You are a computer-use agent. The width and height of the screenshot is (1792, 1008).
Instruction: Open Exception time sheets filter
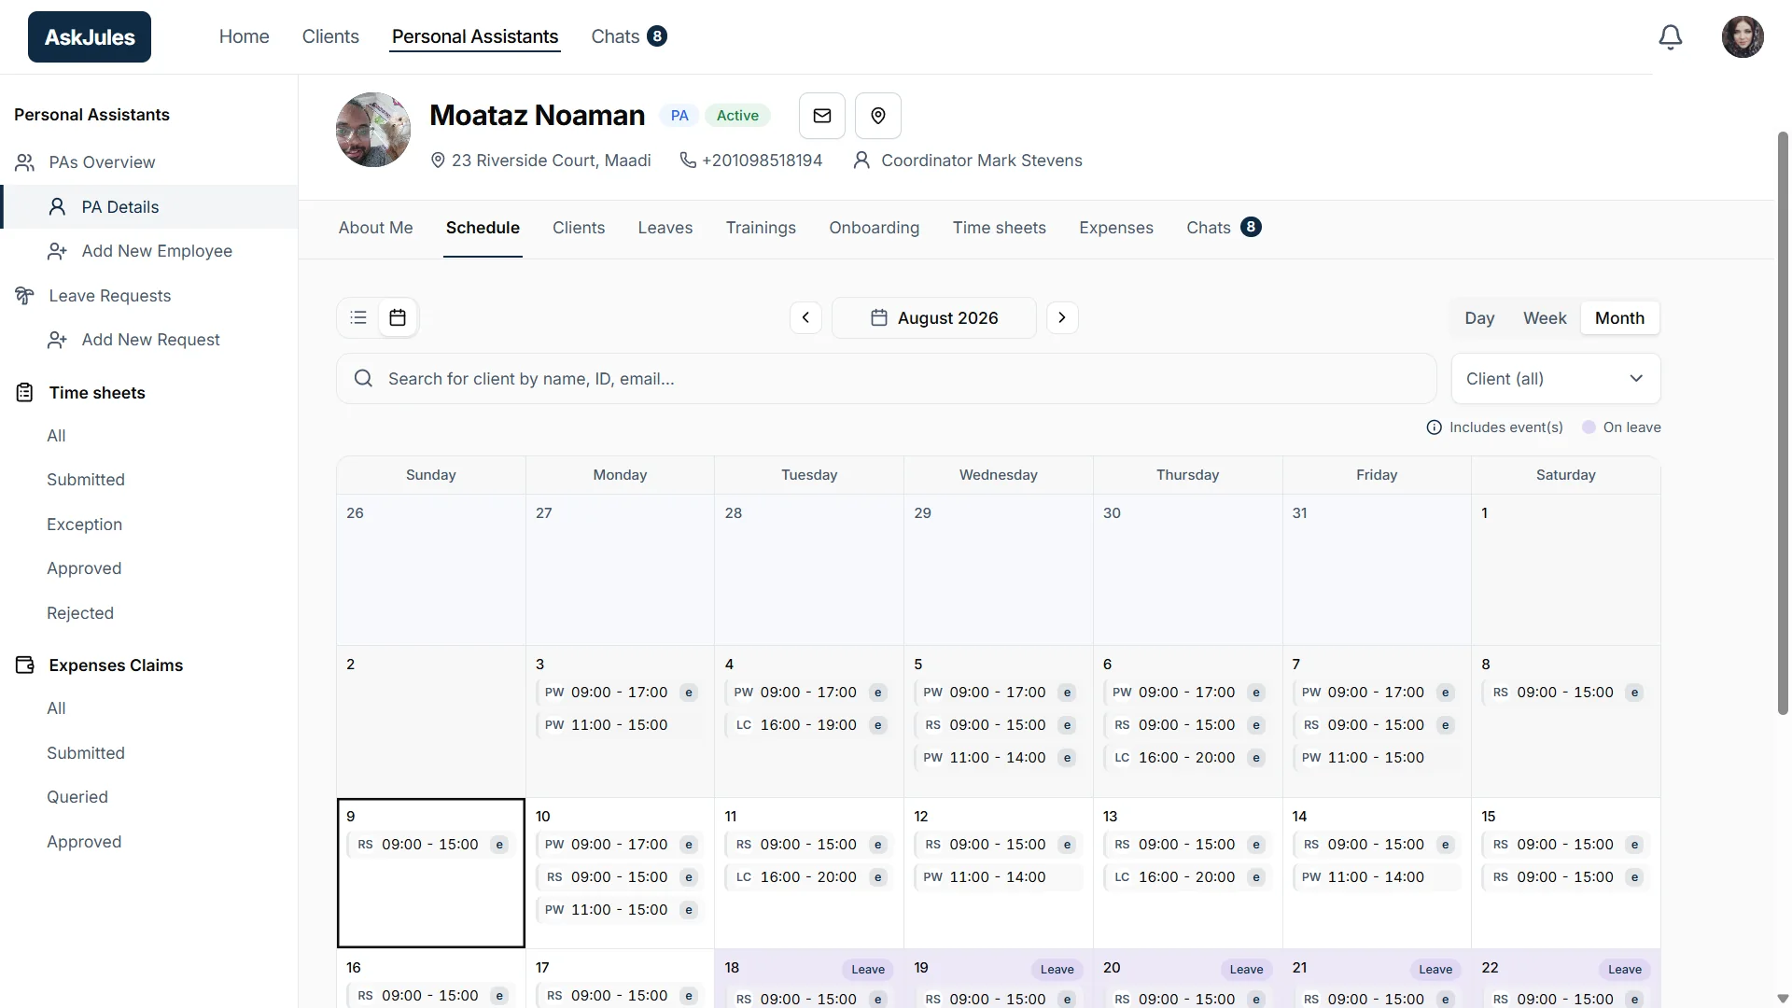[x=84, y=525]
